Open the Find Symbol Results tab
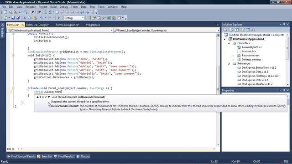Viewport: 292px width, 164px height. pyautogui.click(x=21, y=157)
